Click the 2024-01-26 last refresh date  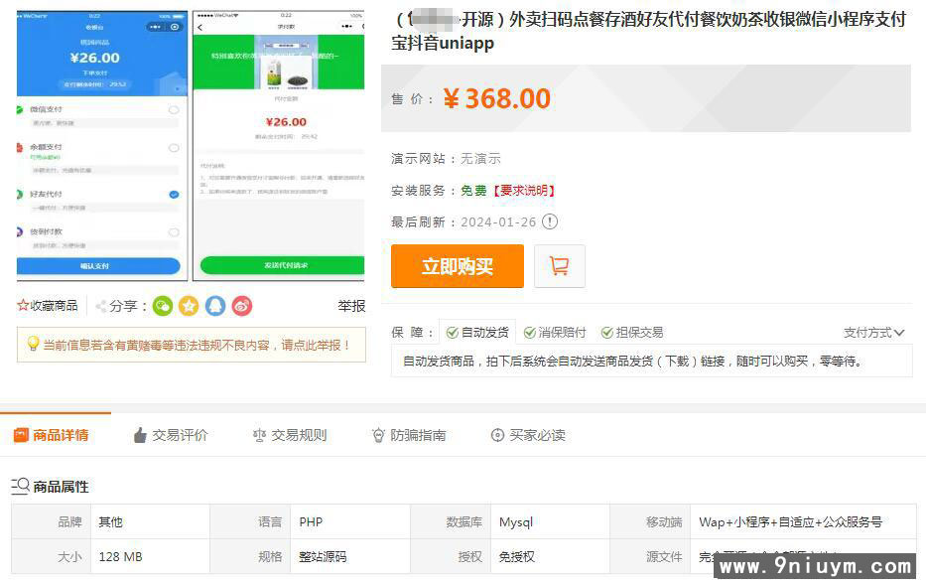(498, 222)
